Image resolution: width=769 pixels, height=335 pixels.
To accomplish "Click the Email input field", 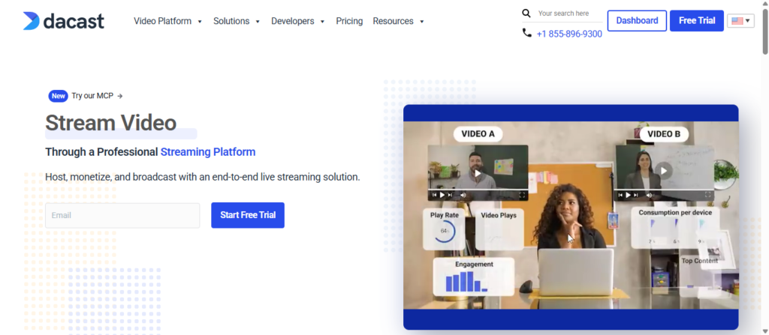I will [x=122, y=215].
